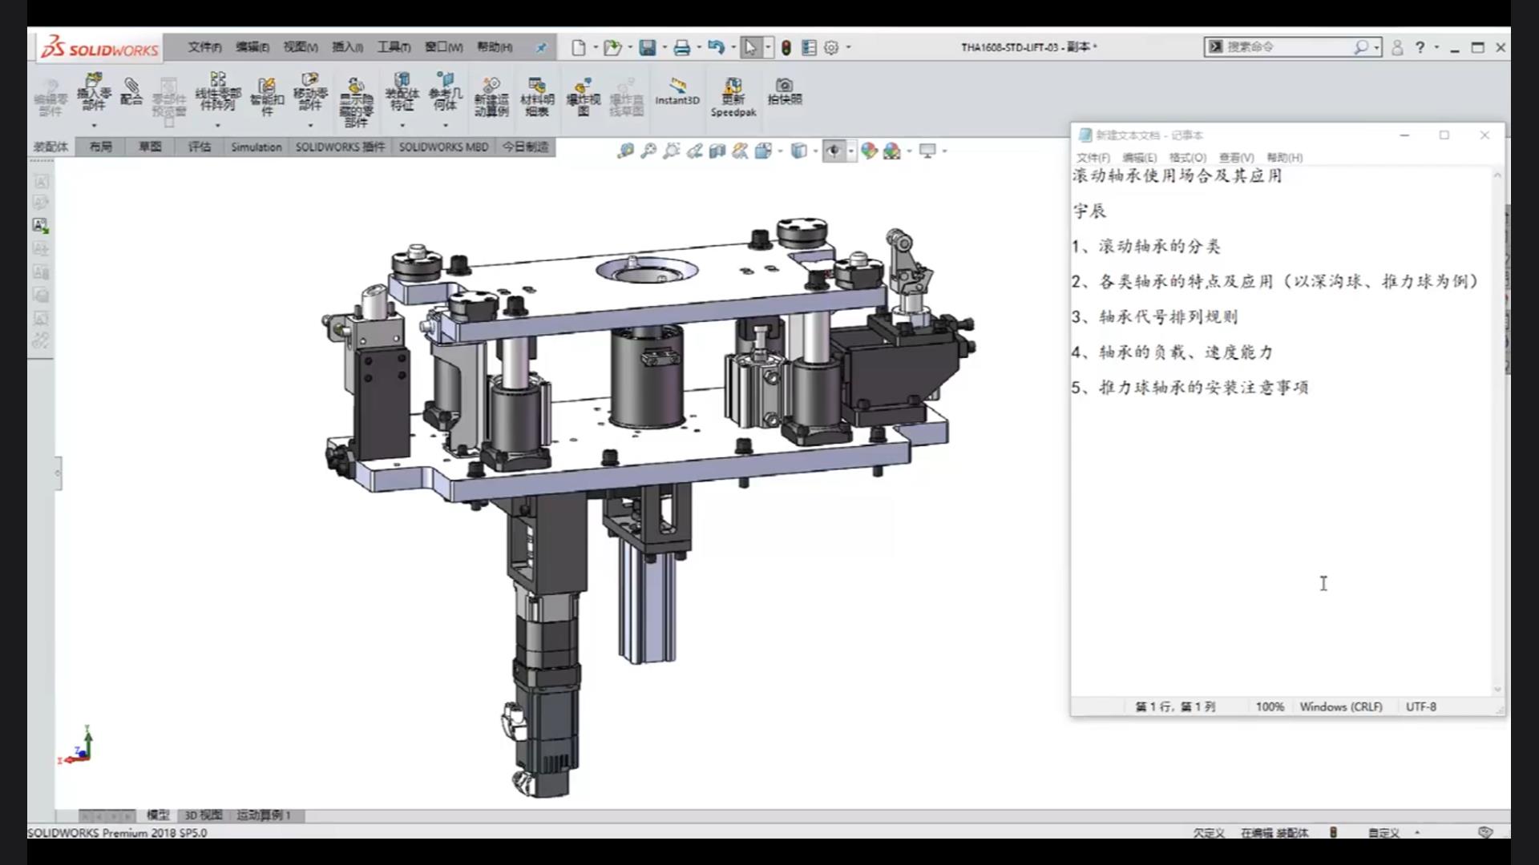
Task: Click the Exploded View (爆炸视图) tool
Action: tap(584, 97)
